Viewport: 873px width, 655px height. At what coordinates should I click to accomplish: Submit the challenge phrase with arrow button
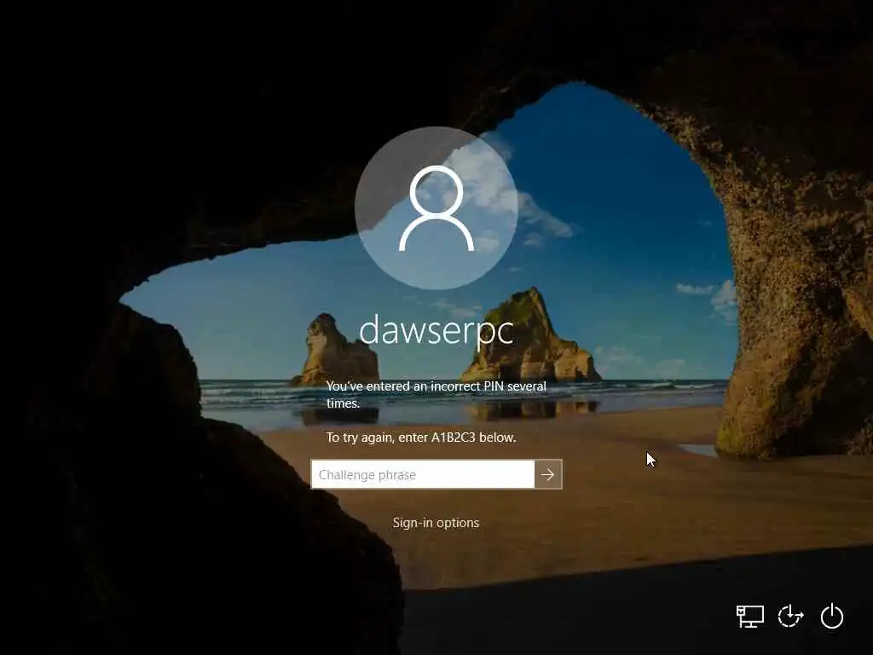pyautogui.click(x=548, y=474)
